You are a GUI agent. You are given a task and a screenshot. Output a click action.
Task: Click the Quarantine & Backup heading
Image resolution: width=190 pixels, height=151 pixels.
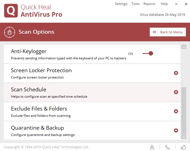point(37,128)
